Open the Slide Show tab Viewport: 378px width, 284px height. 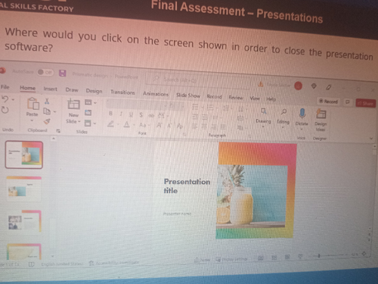point(188,95)
